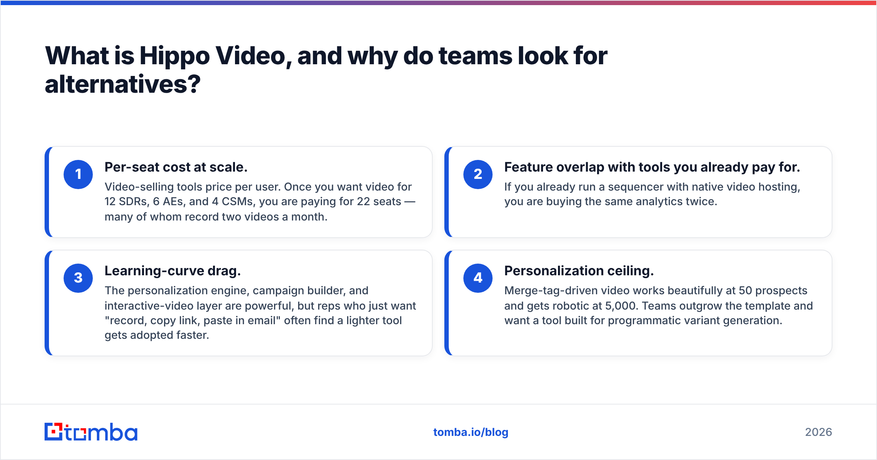The width and height of the screenshot is (877, 460).
Task: Open the tomba.io/blog link
Action: pos(471,432)
